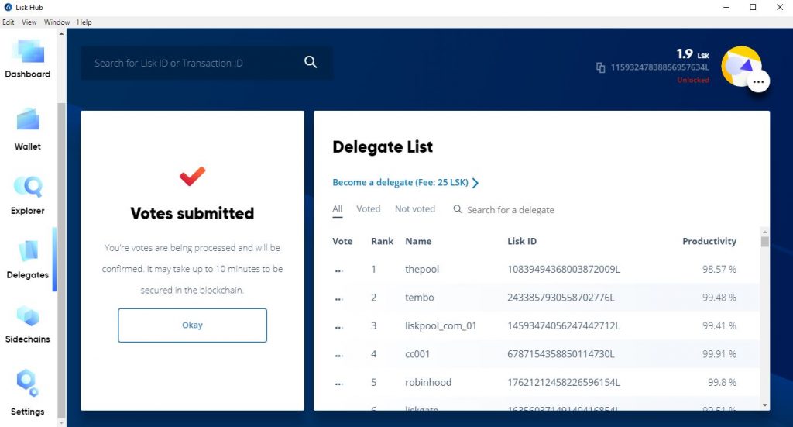
Task: Open the Wallet section icon
Action: pyautogui.click(x=28, y=120)
